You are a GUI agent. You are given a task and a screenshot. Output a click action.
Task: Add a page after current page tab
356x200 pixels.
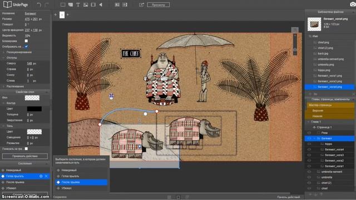pyautogui.click(x=68, y=15)
